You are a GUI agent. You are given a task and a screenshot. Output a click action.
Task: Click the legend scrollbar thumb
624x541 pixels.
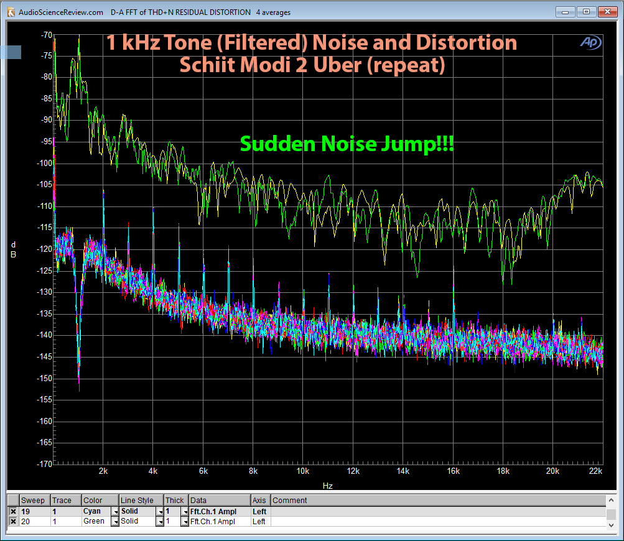(x=612, y=514)
